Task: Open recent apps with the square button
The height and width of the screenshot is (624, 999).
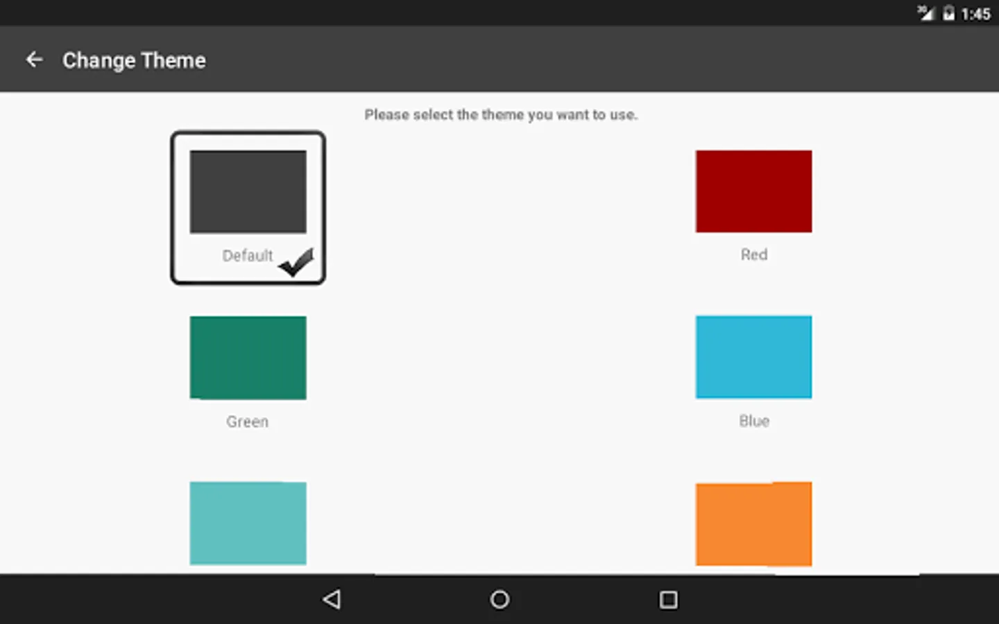Action: click(668, 599)
